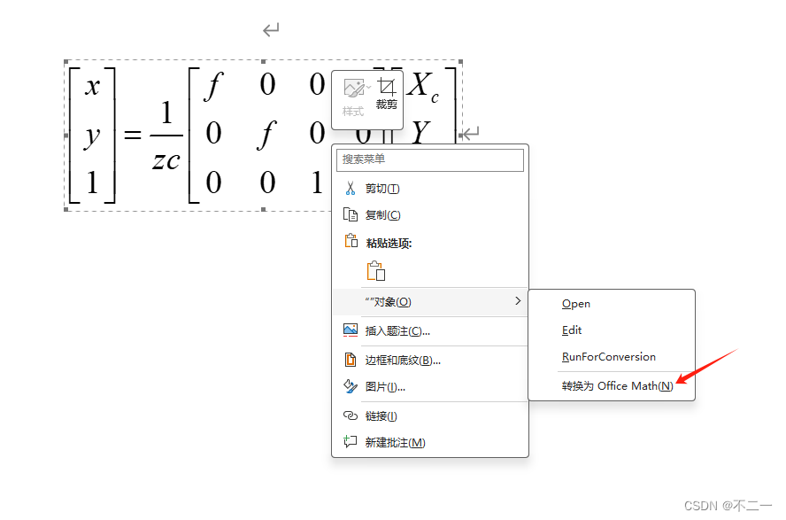Open the dropdown arrow beside 样式
786x520 pixels.
point(367,85)
